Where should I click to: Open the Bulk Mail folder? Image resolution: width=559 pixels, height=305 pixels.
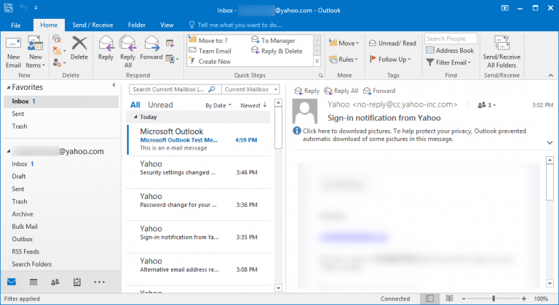pos(25,227)
